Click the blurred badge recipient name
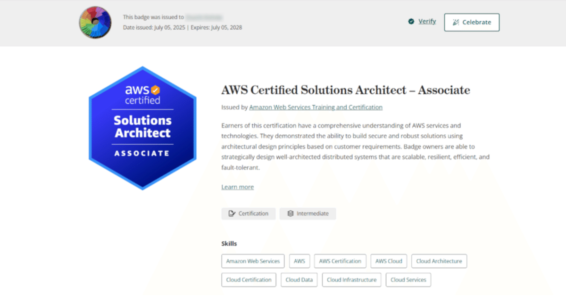This screenshot has height=296, width=566. tap(204, 17)
